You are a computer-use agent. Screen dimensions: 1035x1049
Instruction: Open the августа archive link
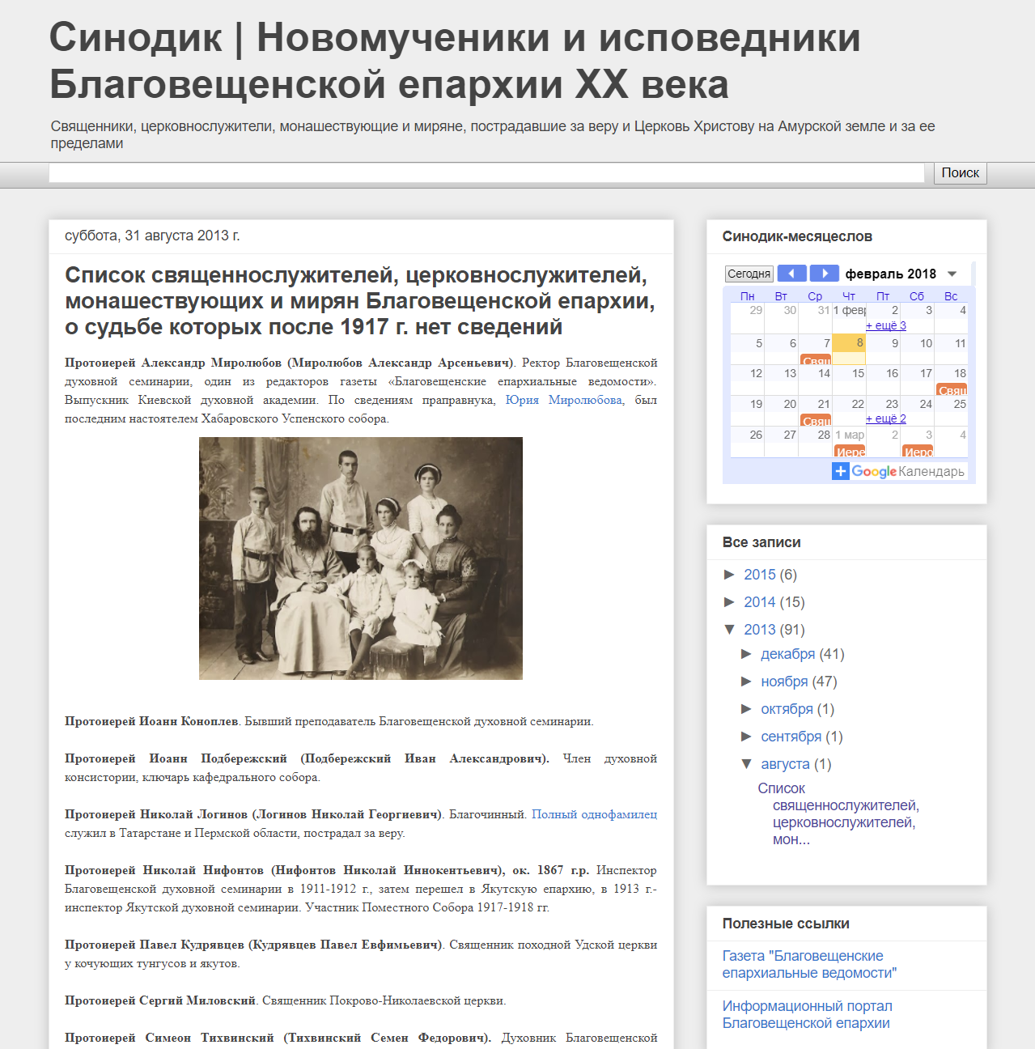tap(785, 764)
